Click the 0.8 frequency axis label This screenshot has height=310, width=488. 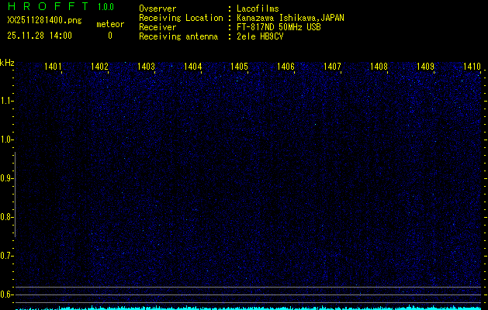coord(7,217)
